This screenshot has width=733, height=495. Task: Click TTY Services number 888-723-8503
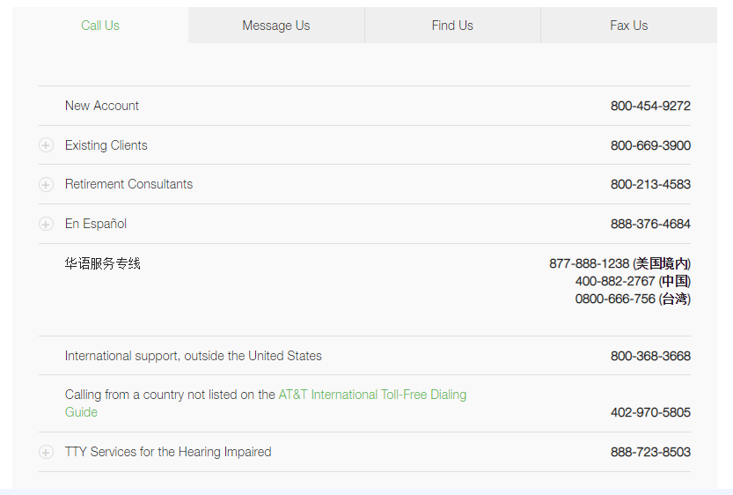[650, 452]
